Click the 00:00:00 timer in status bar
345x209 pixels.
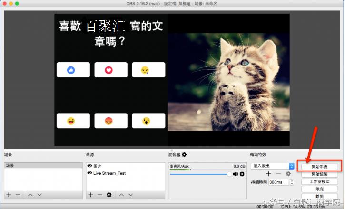[x=265, y=207]
